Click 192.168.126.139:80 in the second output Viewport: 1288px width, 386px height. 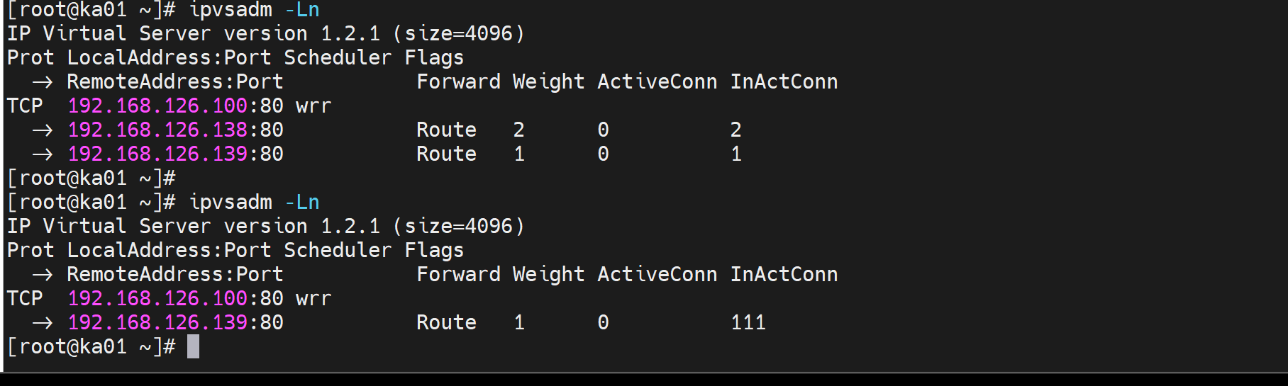(x=175, y=323)
